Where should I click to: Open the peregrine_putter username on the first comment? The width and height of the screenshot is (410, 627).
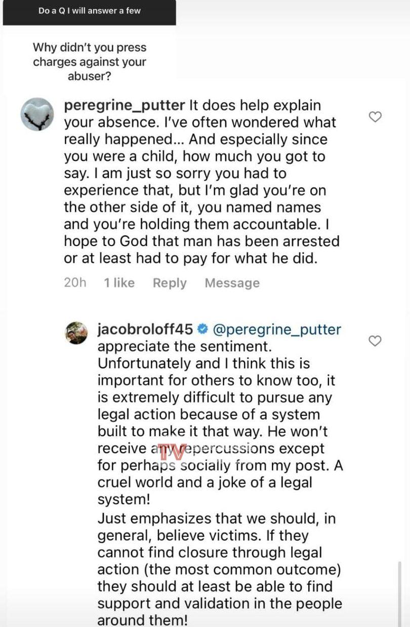point(125,106)
